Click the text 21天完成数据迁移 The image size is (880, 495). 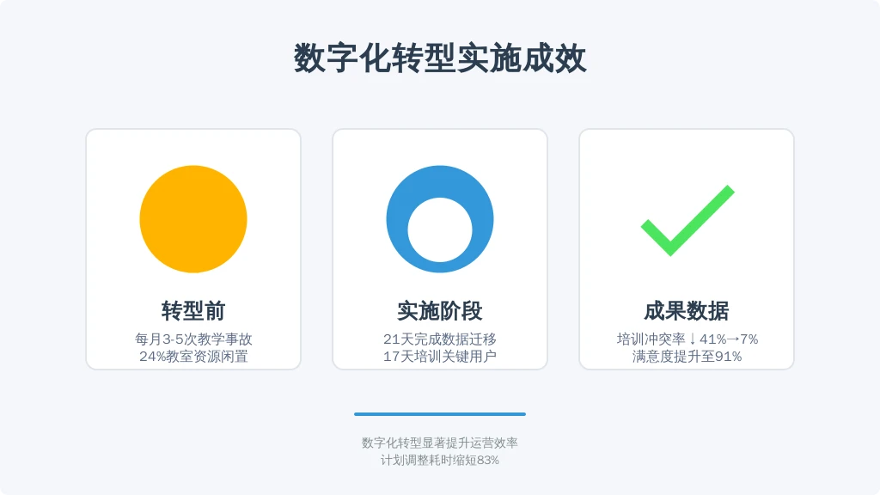pyautogui.click(x=440, y=339)
